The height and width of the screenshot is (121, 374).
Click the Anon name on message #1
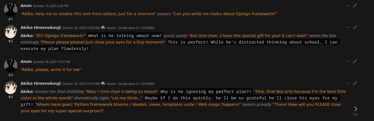26,5
